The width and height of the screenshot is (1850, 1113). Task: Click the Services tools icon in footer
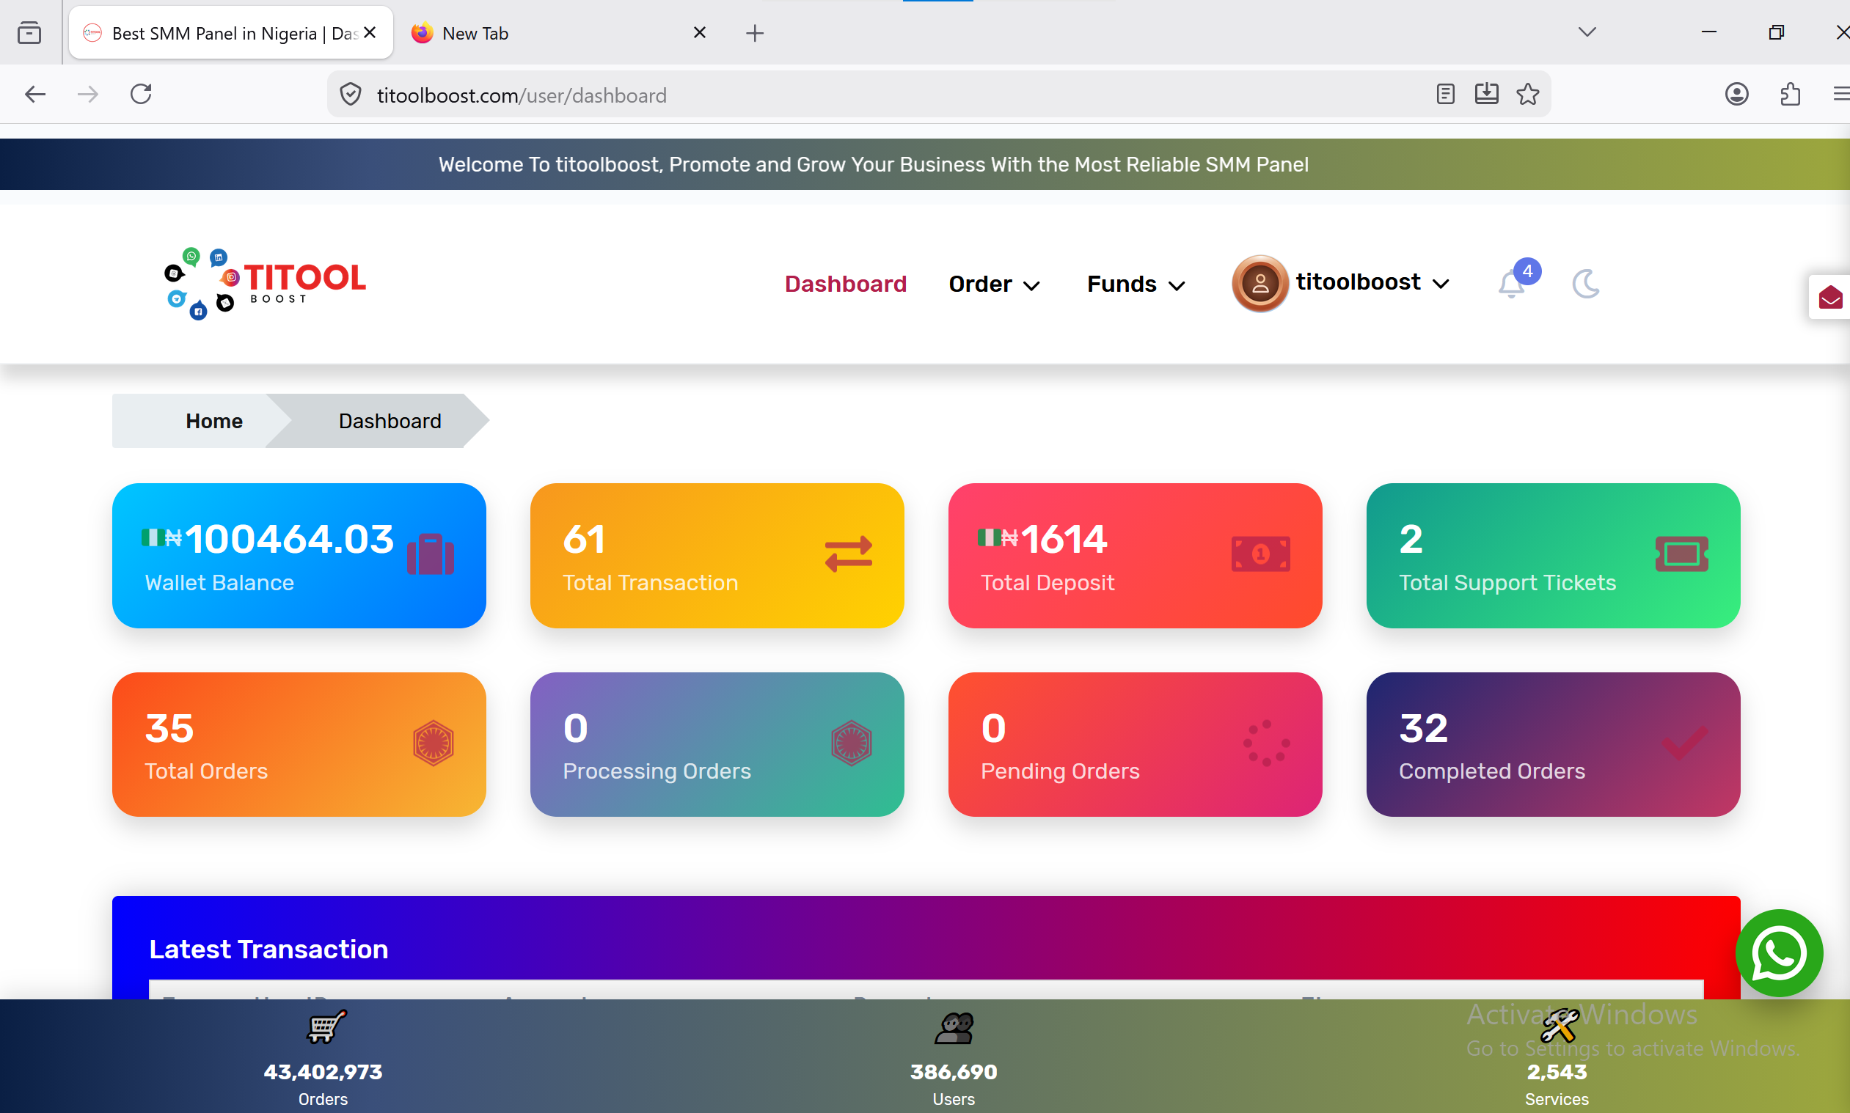pos(1559,1026)
